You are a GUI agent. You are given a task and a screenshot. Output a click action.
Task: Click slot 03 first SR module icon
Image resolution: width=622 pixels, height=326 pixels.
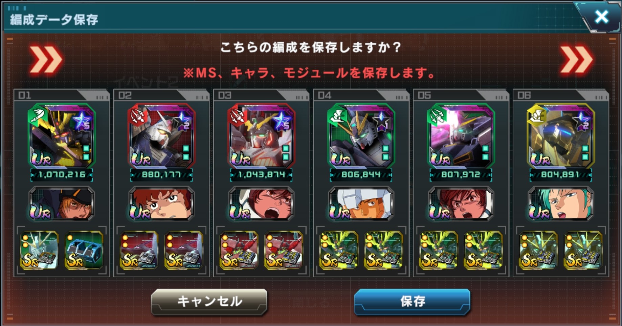(x=239, y=250)
